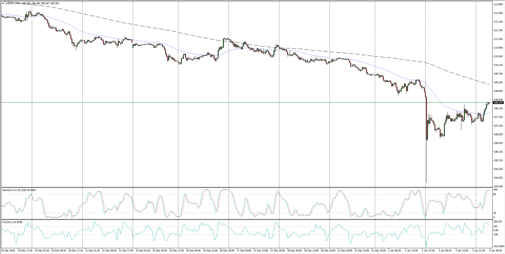Select the CCI(14) indicator label
This screenshot has height=254, width=505.
[7, 222]
